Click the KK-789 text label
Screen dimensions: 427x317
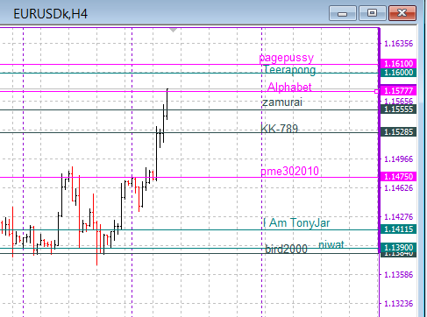click(x=279, y=129)
